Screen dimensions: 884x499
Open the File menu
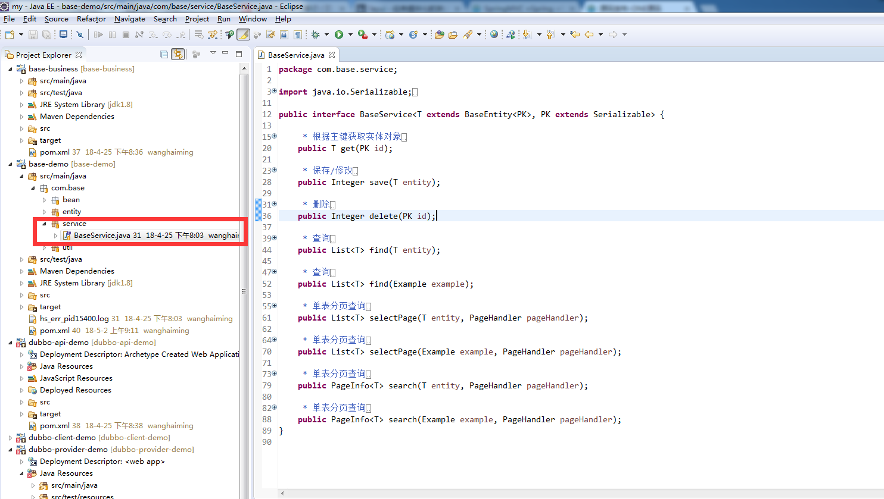(x=9, y=19)
